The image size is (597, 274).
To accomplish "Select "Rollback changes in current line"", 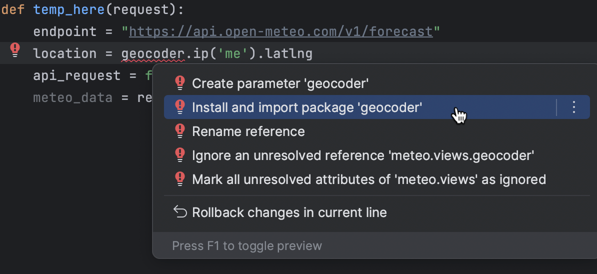I will point(289,212).
